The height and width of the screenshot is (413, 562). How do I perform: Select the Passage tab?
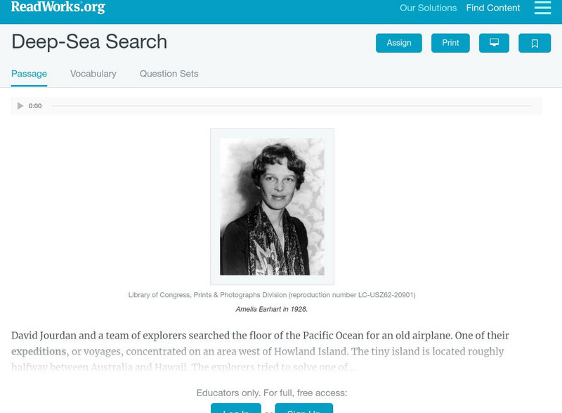[27, 72]
